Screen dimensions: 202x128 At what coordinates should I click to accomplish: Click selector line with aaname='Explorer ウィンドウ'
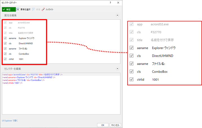[x=29, y=77]
